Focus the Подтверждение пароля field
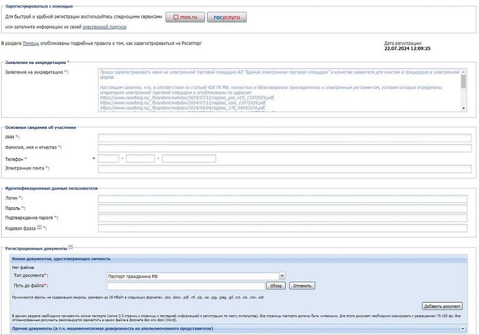479x335 pixels. pyautogui.click(x=282, y=218)
